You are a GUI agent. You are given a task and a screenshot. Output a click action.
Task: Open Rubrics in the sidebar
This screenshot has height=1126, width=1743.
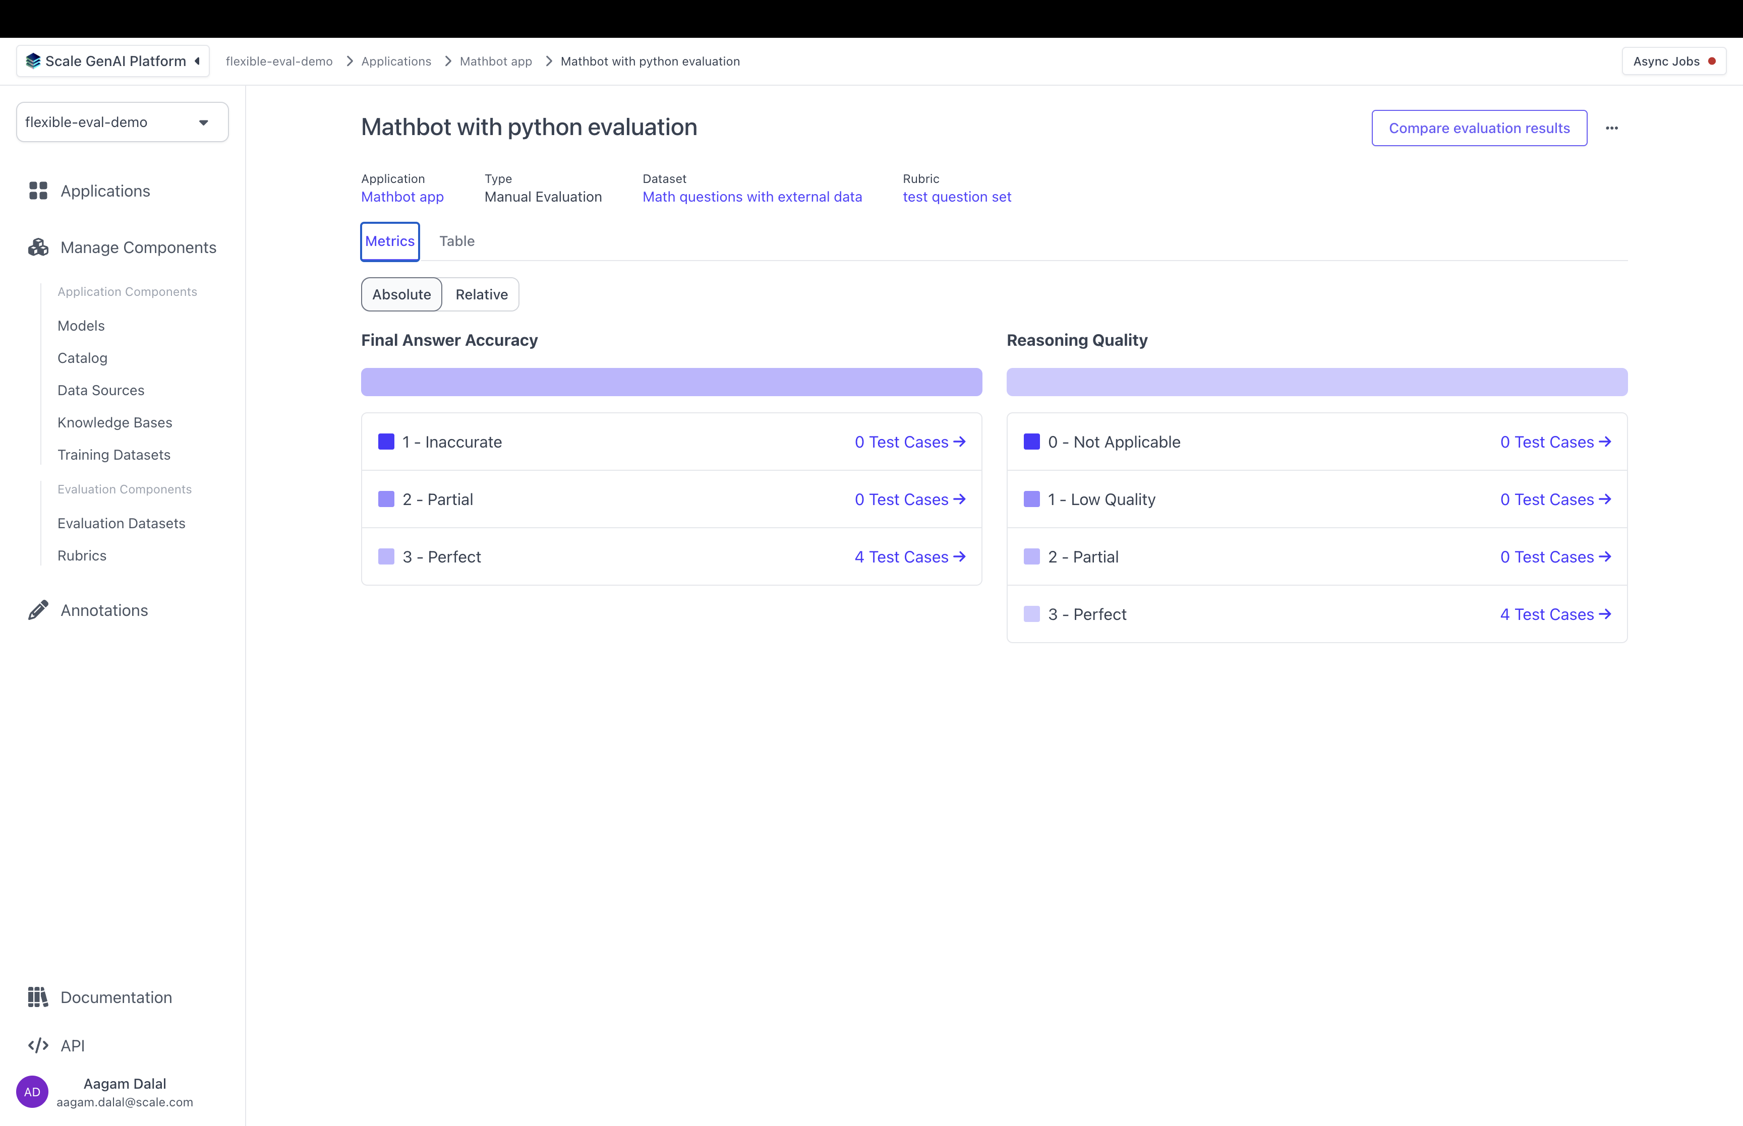click(82, 555)
